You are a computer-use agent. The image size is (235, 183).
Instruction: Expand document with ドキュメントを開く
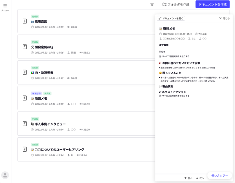coord(171,18)
